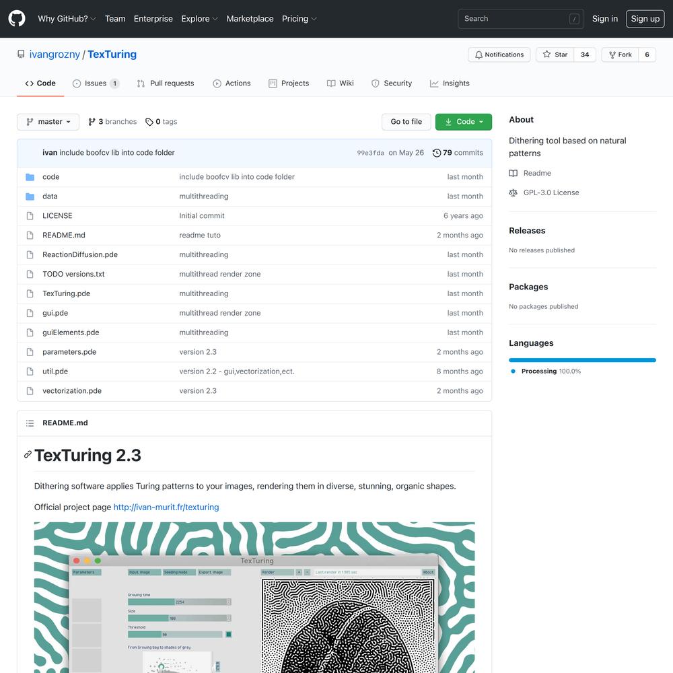
Task: Open README table of contents list icon
Action: pyautogui.click(x=30, y=423)
